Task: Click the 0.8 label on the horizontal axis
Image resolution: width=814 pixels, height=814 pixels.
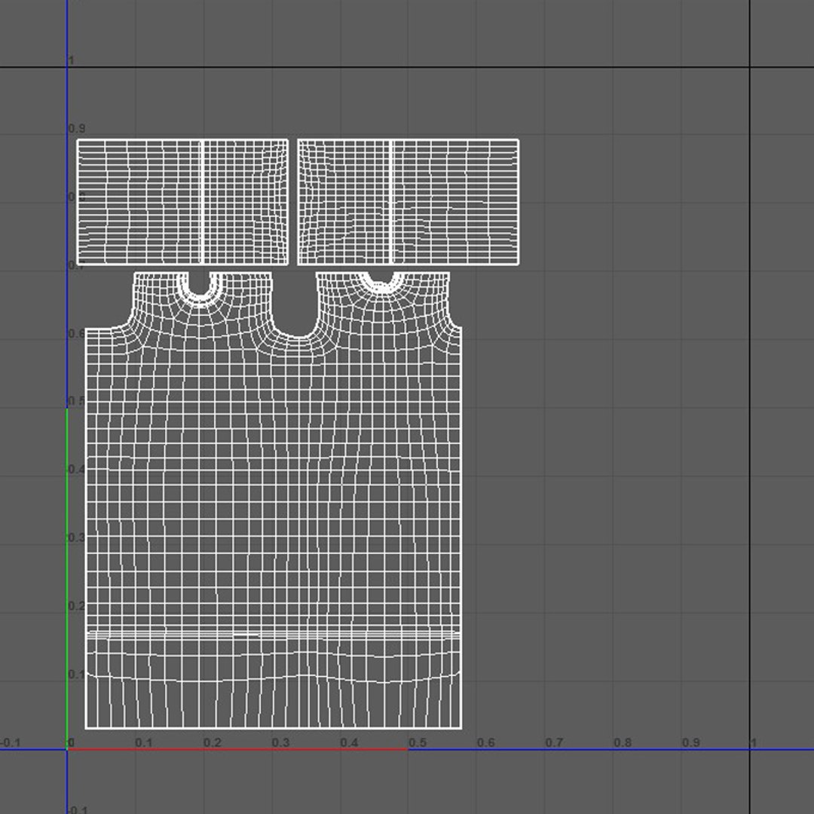Action: (623, 742)
